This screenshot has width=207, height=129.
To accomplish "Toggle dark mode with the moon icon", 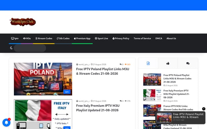I will coord(11,48).
